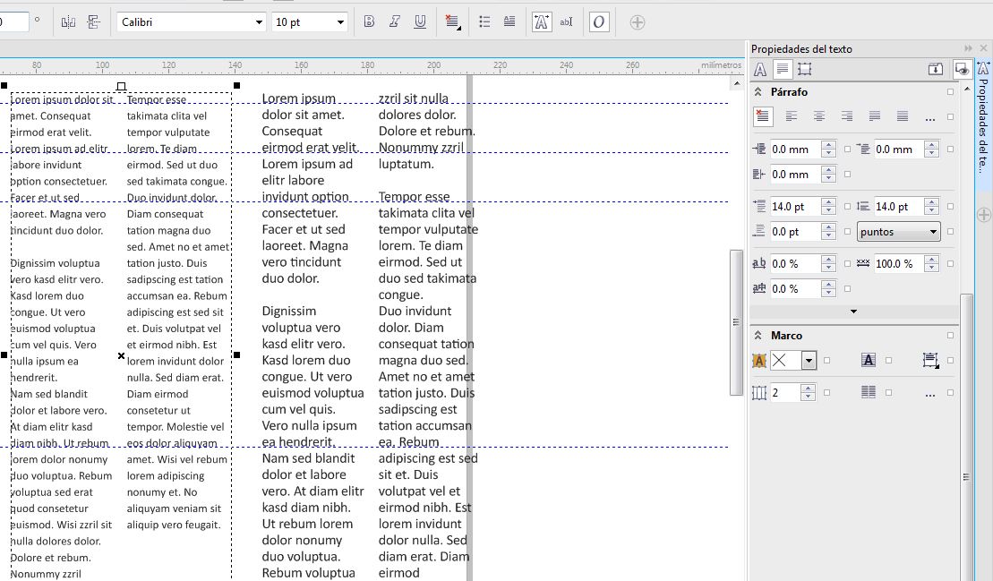Mirror text horizontally with toolbar icon
This screenshot has width=993, height=581.
(68, 22)
